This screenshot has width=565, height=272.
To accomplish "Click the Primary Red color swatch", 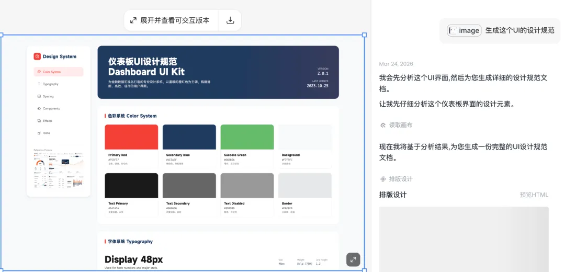I will coord(131,137).
